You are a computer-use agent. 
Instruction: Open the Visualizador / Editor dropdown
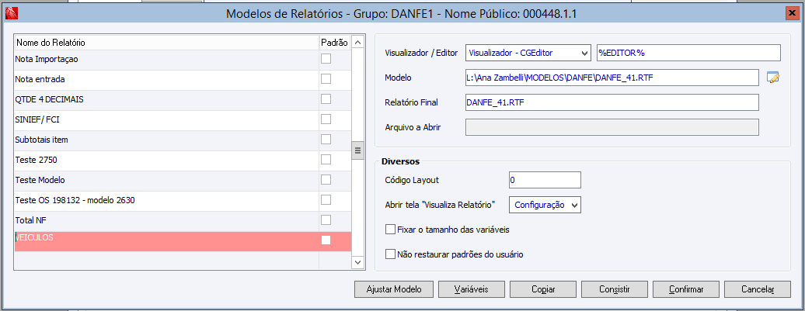tap(584, 53)
